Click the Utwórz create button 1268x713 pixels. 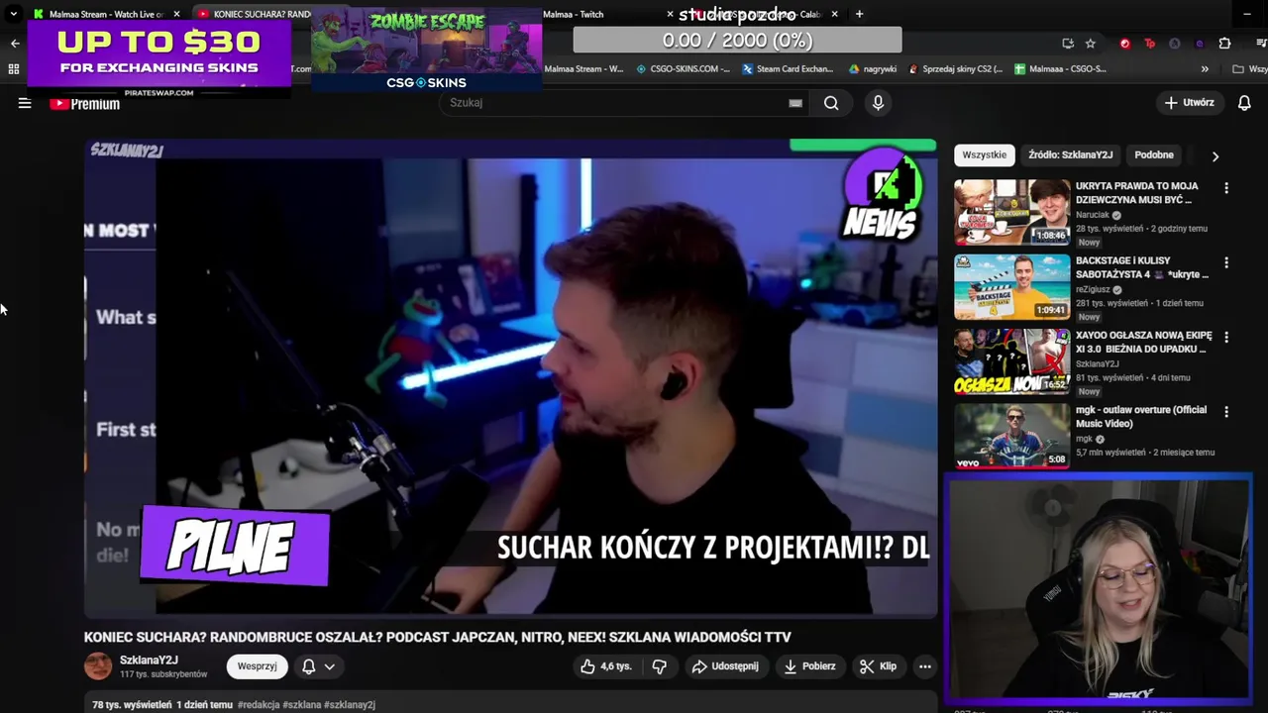tap(1189, 103)
